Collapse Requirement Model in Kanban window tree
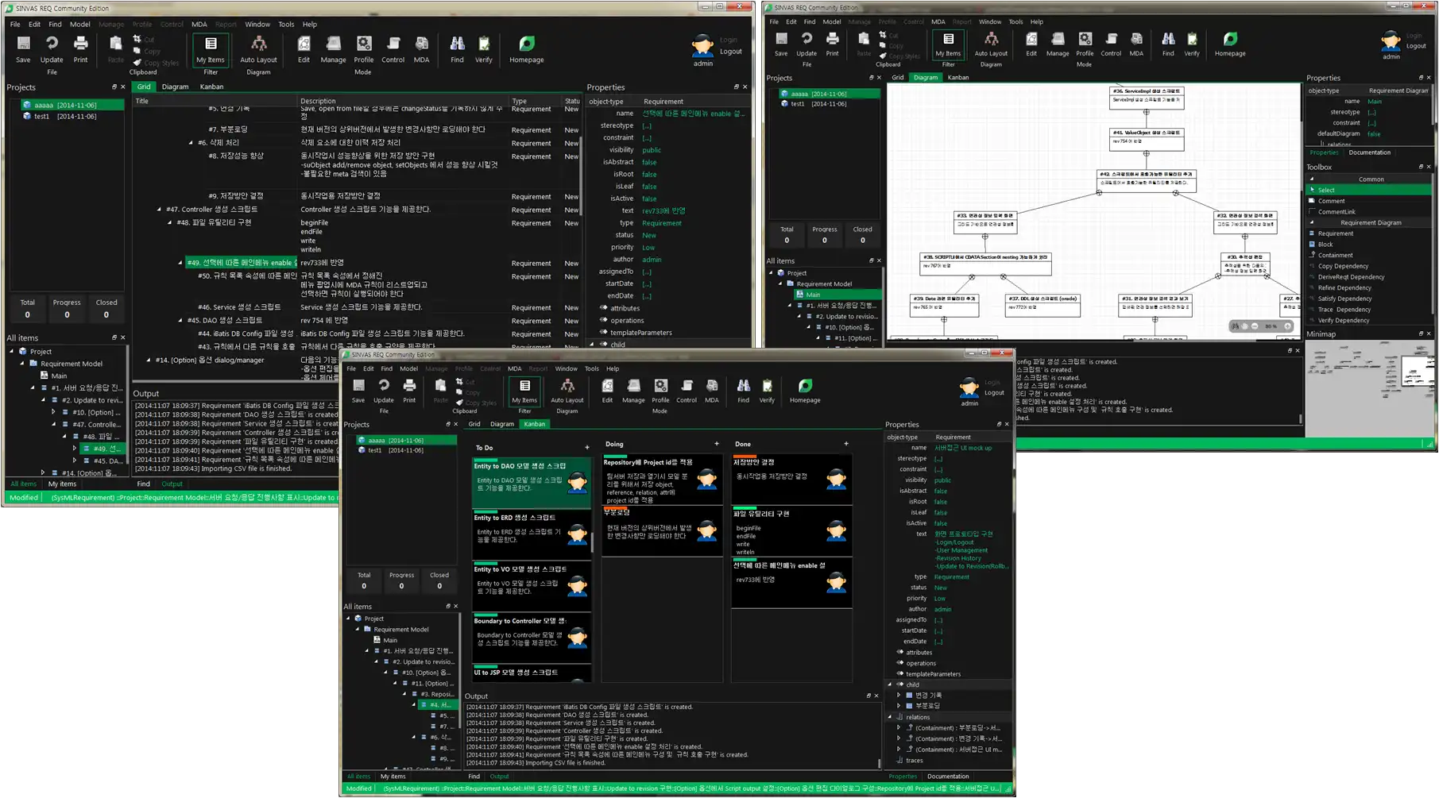The width and height of the screenshot is (1439, 798). [358, 630]
